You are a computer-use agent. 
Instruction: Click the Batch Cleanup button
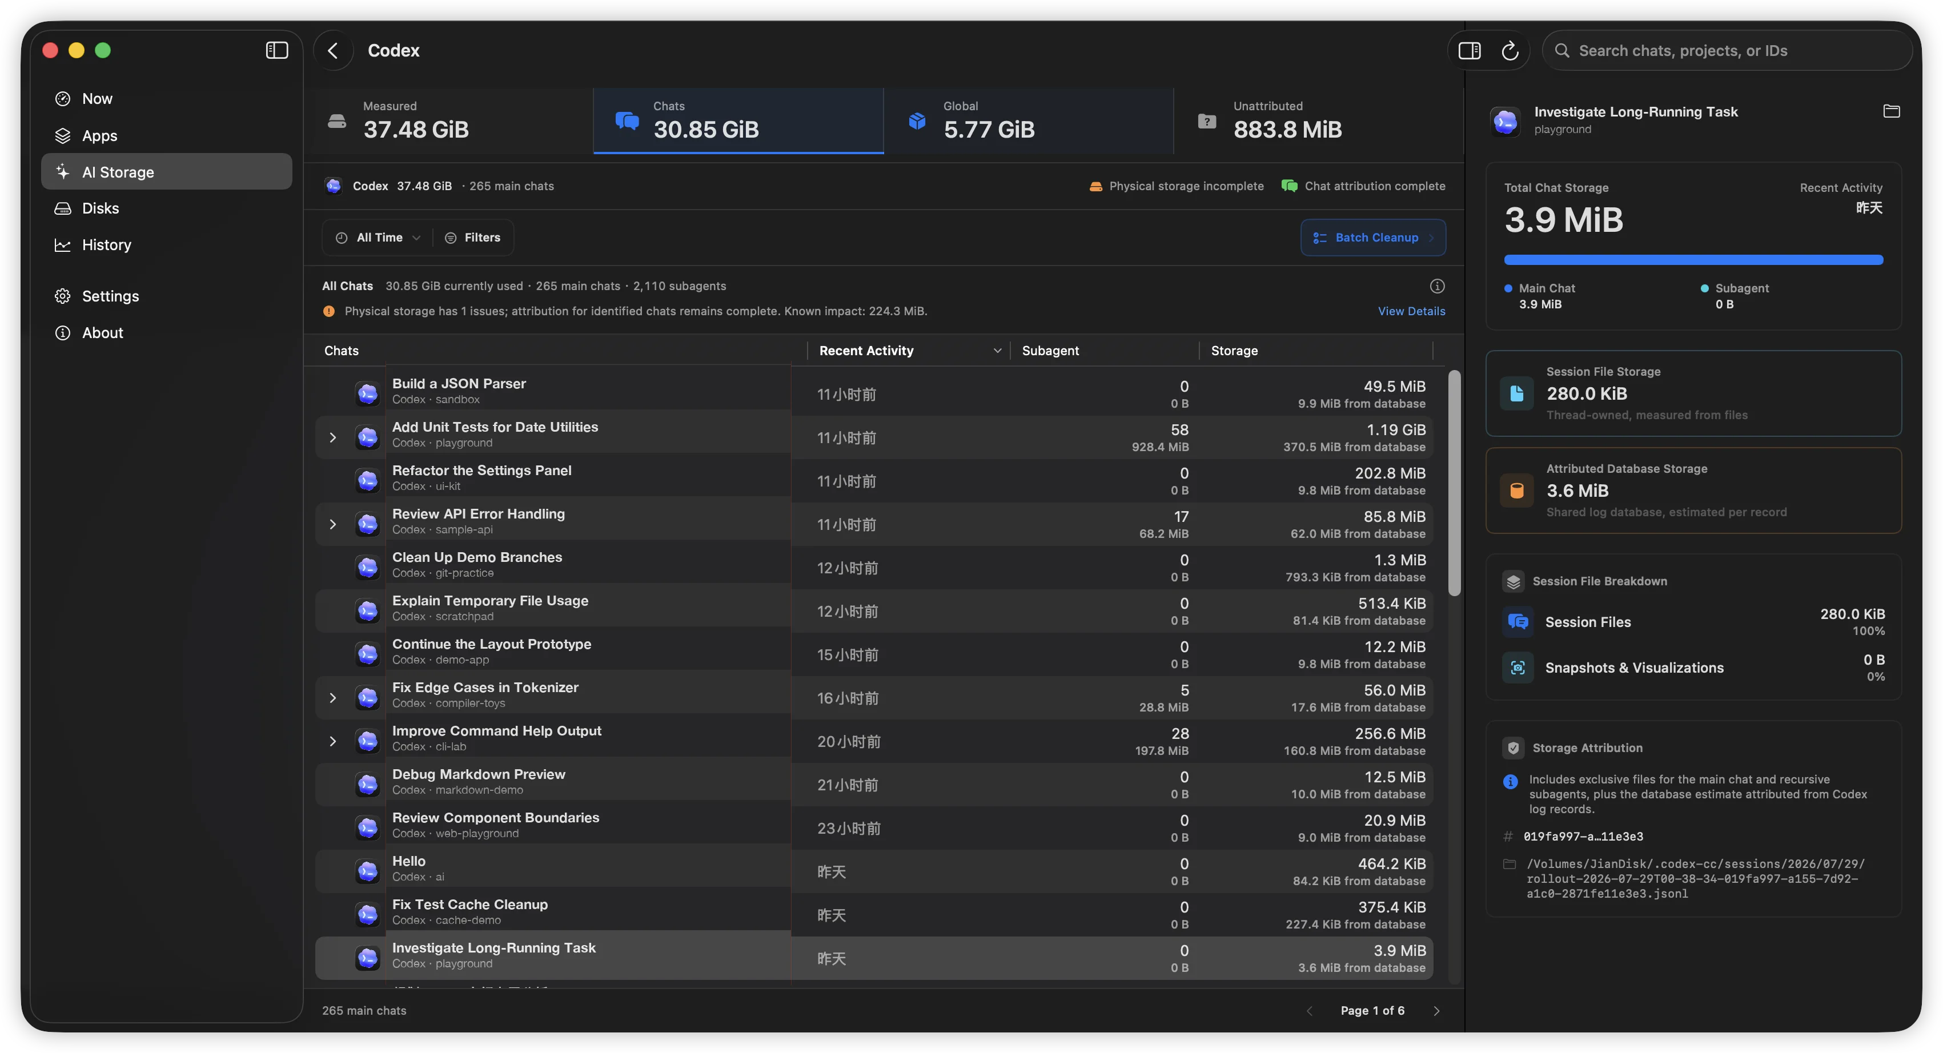[1373, 238]
